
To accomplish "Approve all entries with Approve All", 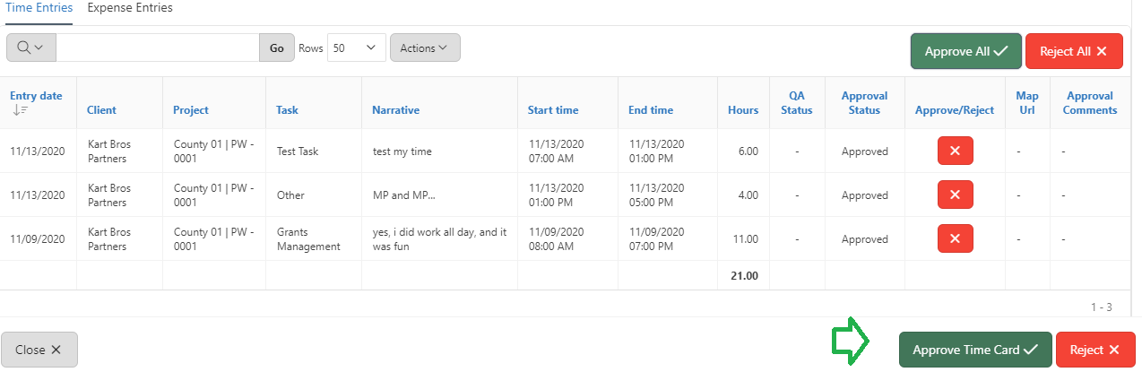I will [966, 51].
